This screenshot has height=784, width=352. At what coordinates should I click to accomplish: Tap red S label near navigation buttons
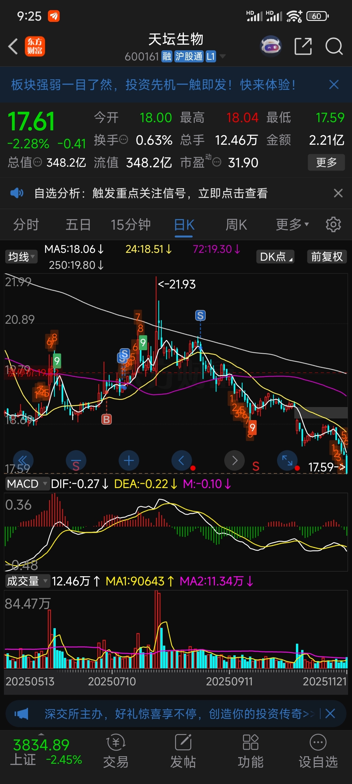tap(256, 466)
